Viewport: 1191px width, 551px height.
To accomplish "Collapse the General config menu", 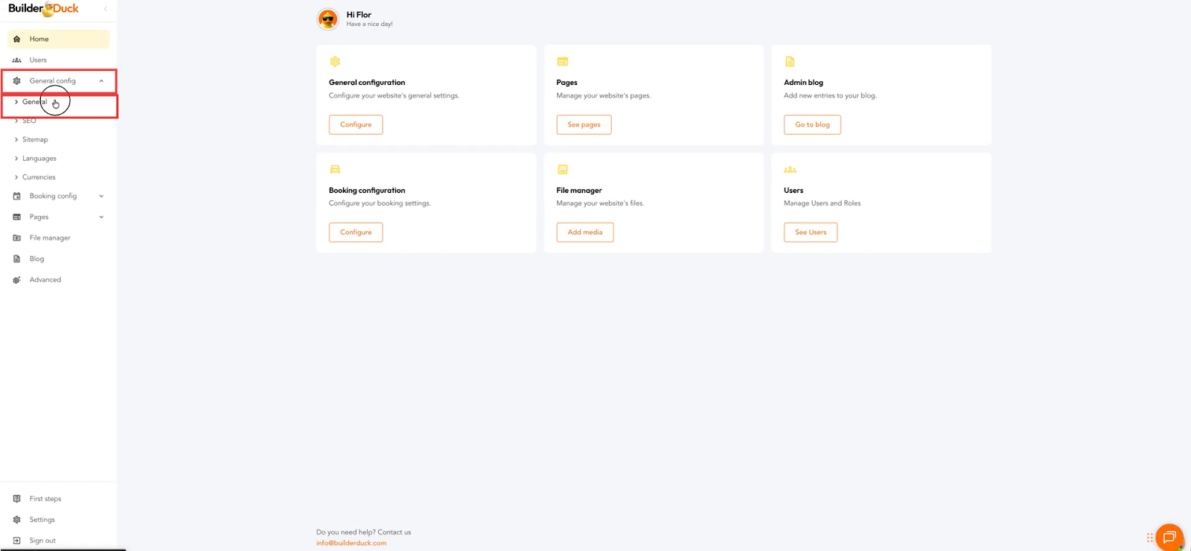I will click(101, 81).
